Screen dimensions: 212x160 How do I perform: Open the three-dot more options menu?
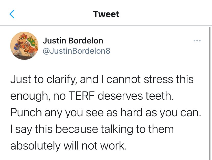(x=197, y=41)
